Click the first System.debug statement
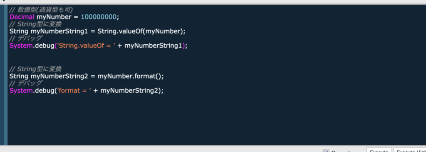 coord(98,46)
